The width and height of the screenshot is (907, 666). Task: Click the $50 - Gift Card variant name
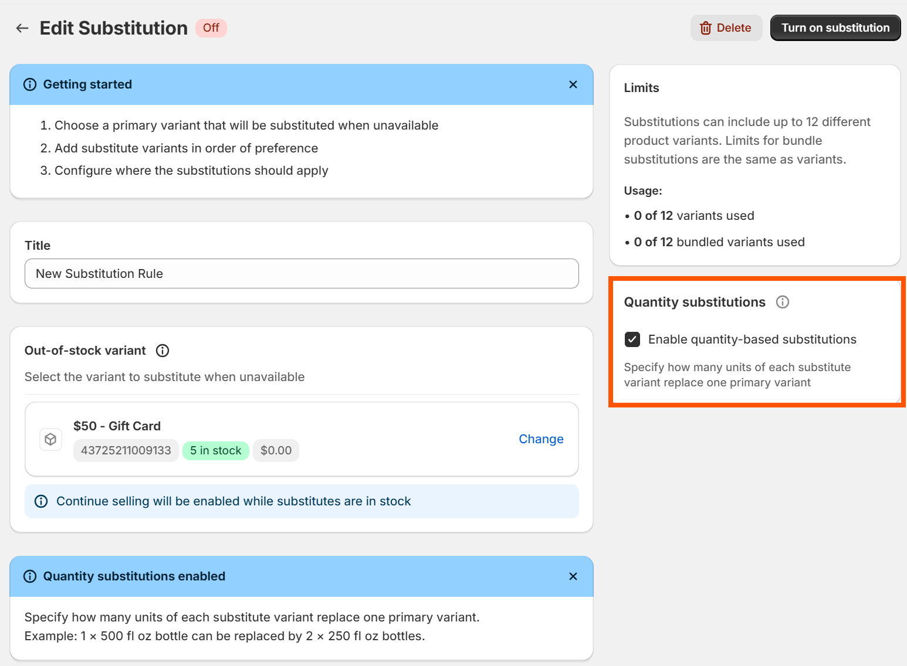pyautogui.click(x=117, y=426)
